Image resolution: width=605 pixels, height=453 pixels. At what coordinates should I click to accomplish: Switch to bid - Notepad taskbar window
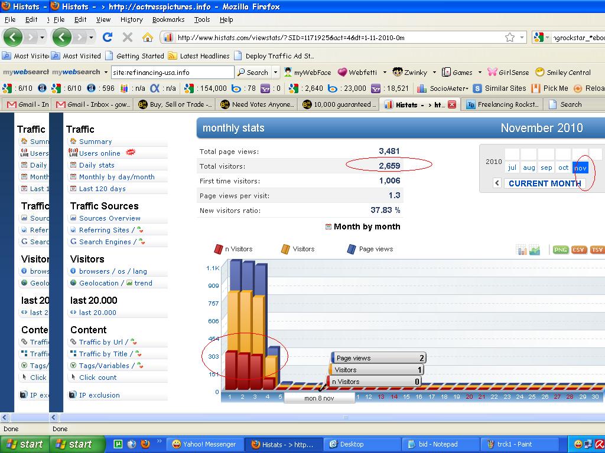(x=441, y=444)
